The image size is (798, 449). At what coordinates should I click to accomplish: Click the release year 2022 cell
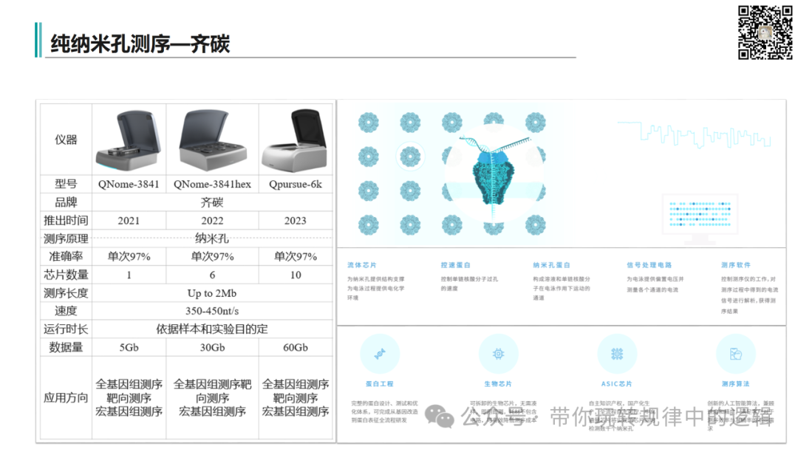[x=212, y=221]
